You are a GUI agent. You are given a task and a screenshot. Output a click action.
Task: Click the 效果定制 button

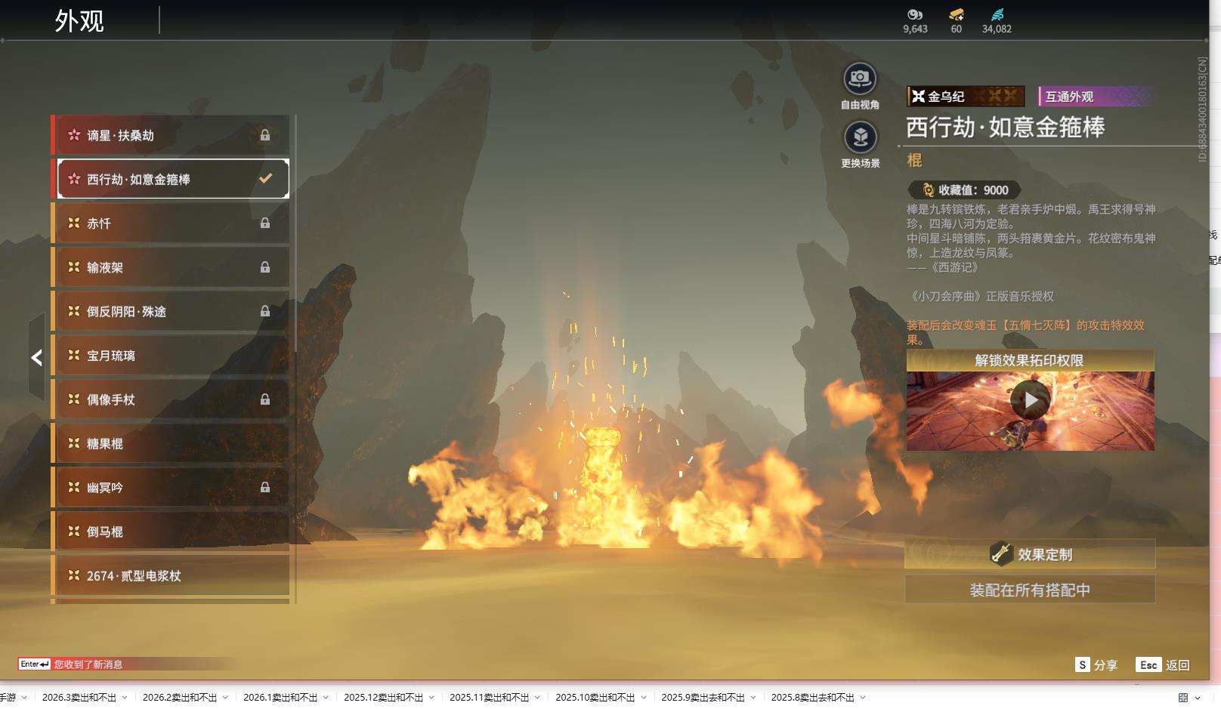(1030, 554)
